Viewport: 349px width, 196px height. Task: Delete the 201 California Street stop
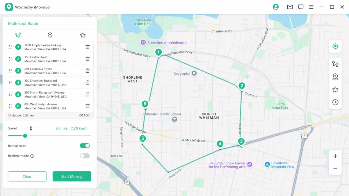(88, 71)
